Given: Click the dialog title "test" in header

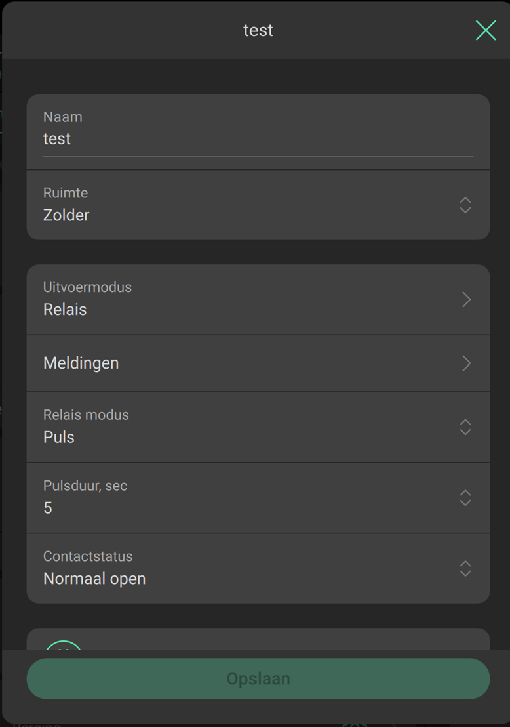Looking at the screenshot, I should 258,30.
